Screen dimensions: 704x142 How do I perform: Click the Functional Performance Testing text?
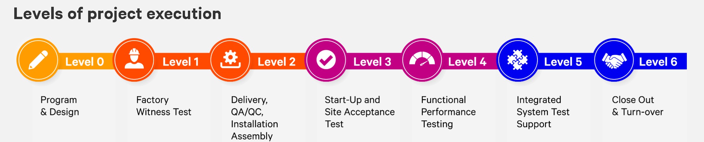[x=448, y=112]
